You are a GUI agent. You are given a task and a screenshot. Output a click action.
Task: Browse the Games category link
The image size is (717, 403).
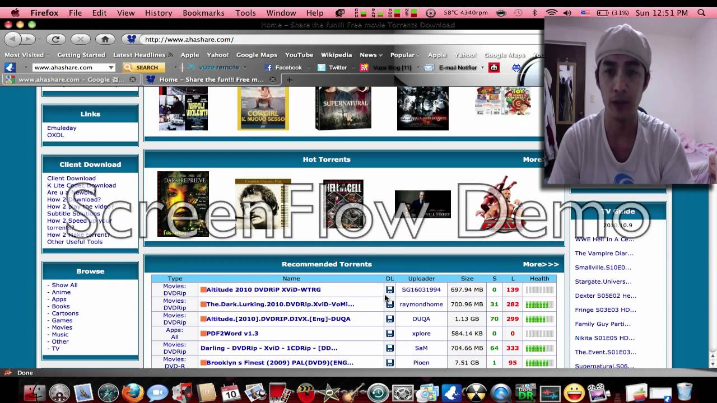pos(62,321)
